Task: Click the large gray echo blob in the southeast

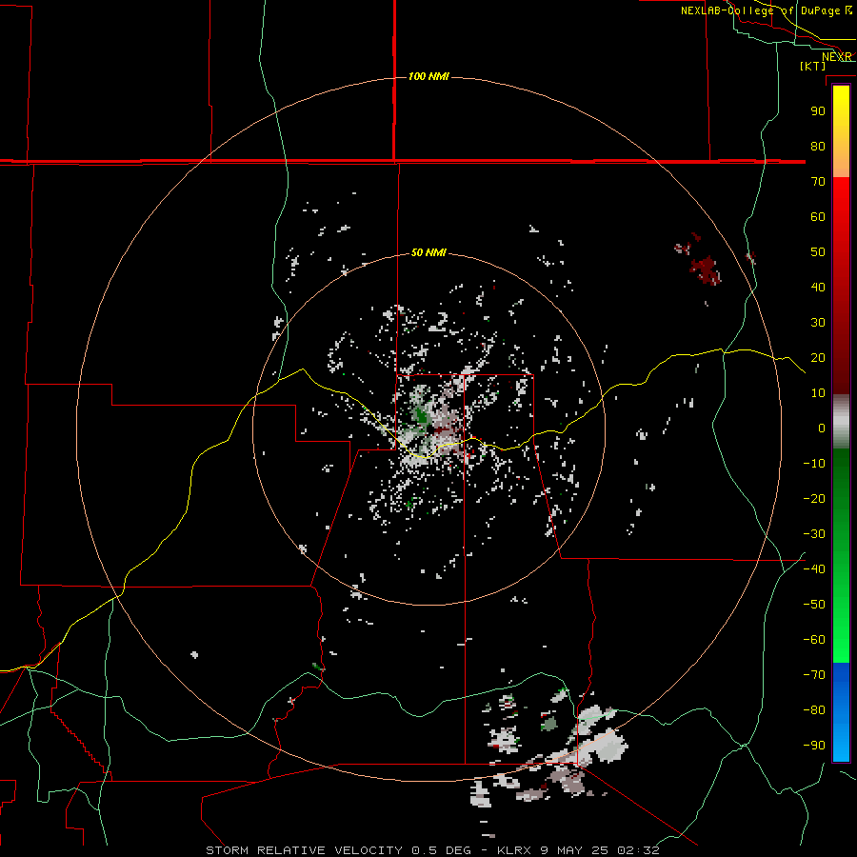Action: [609, 746]
